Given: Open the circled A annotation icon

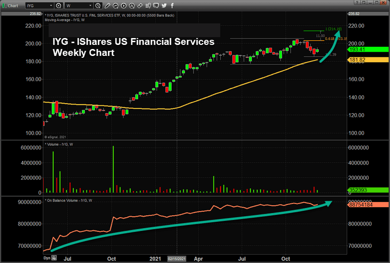Looking at the screenshot, I should pos(132,5).
